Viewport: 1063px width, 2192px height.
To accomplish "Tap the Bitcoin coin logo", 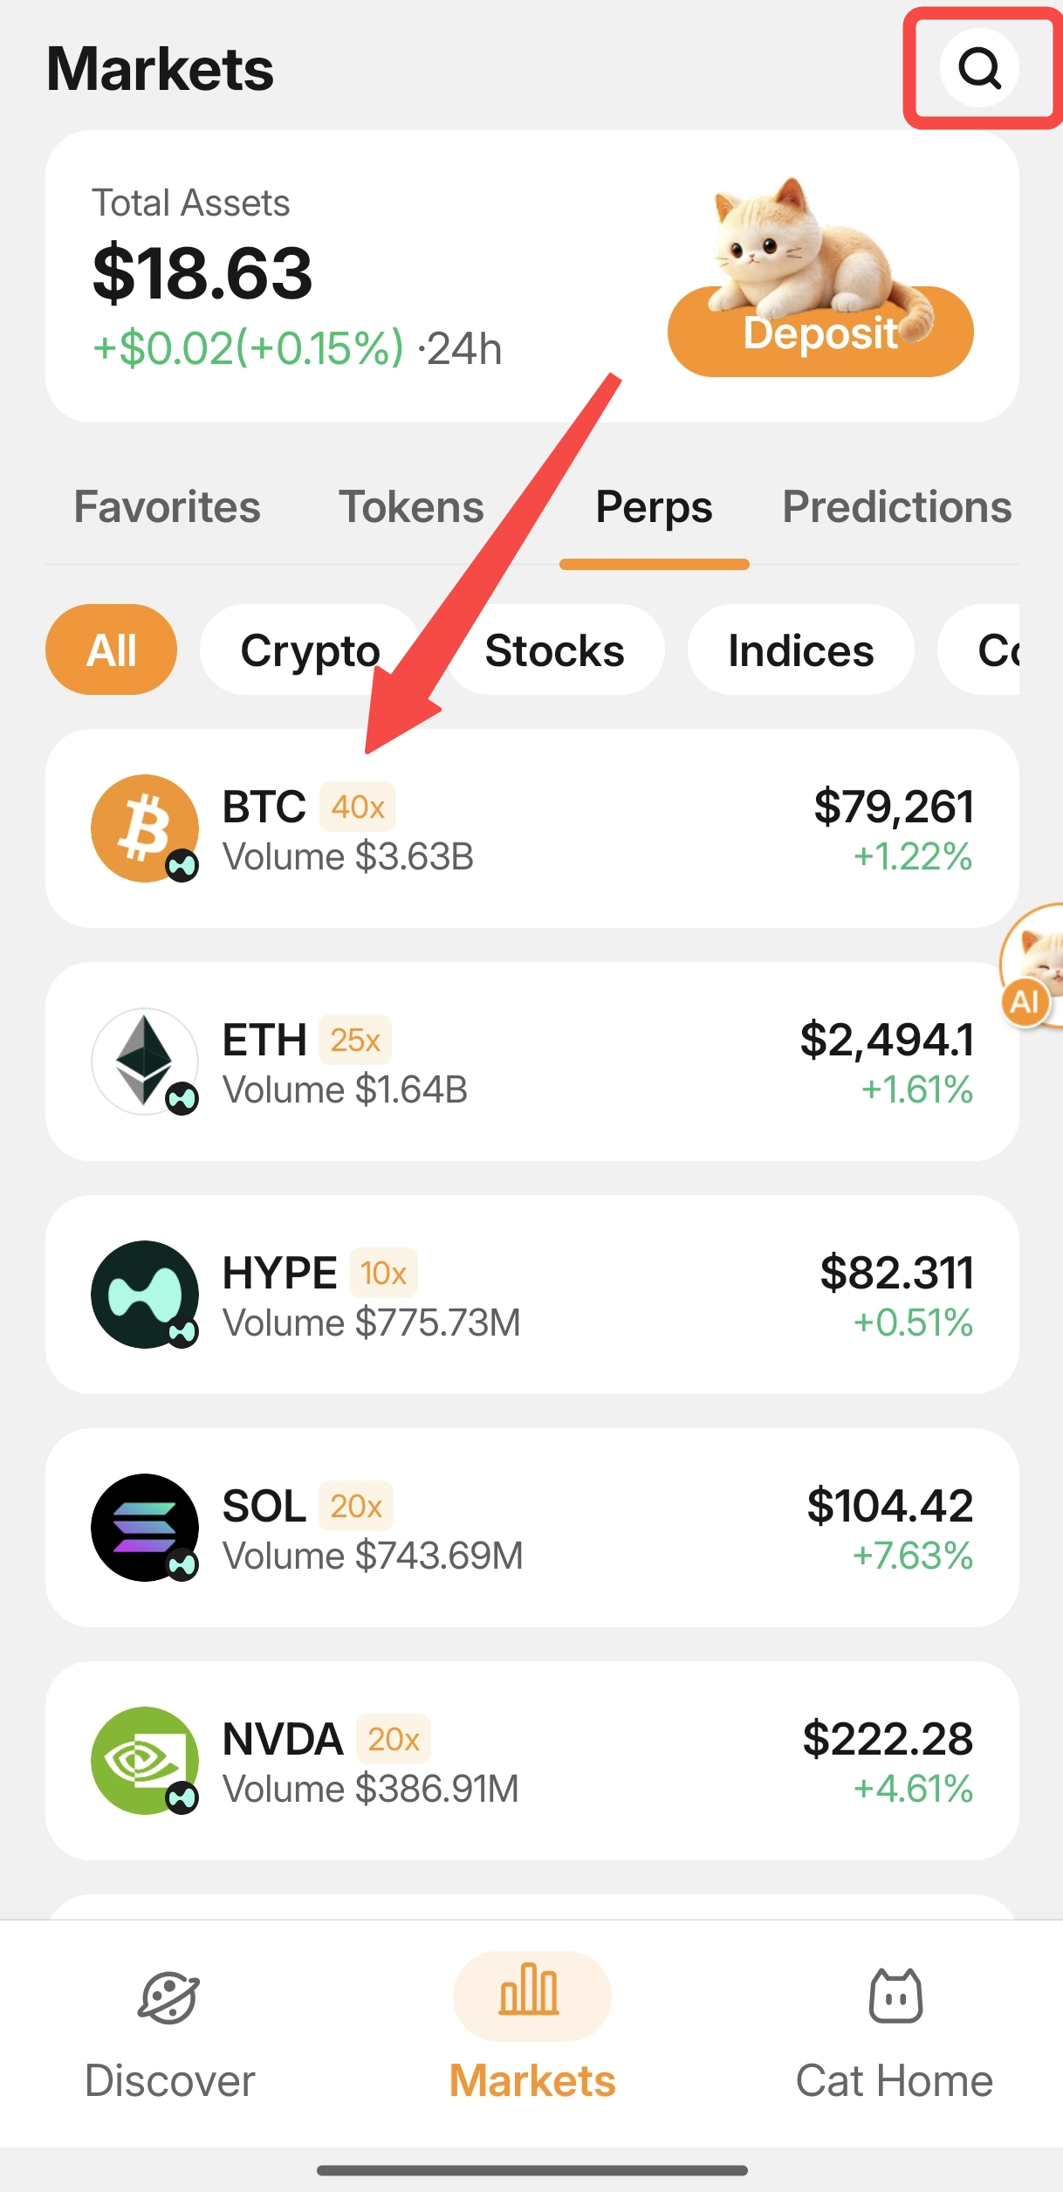I will coord(145,828).
